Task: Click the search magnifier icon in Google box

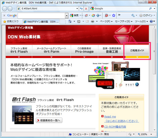Action: point(150,9)
